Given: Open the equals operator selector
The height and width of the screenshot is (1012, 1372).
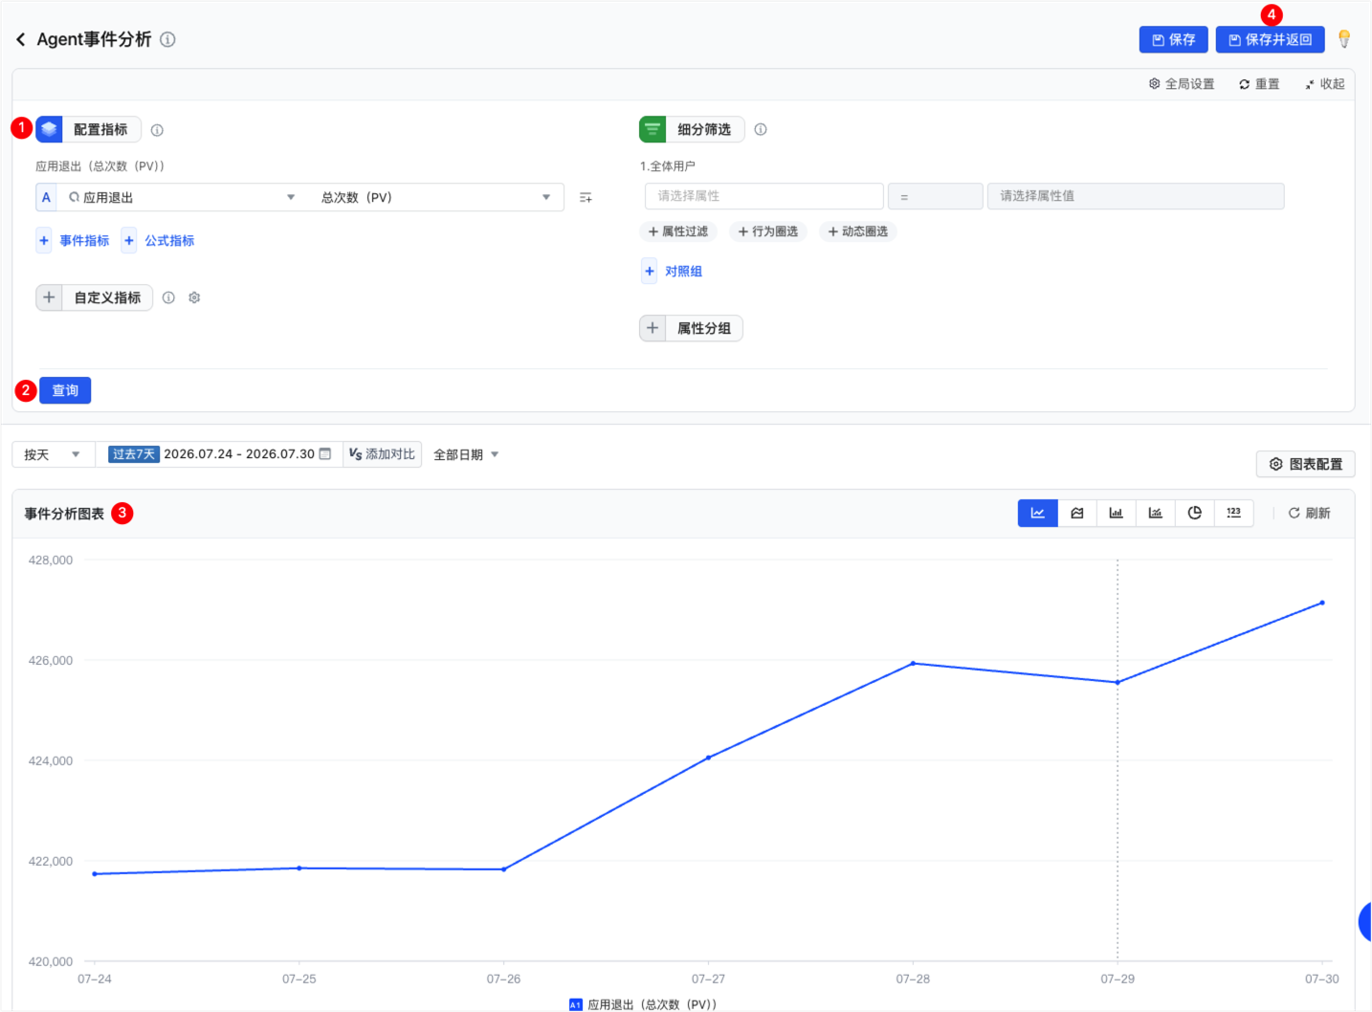Looking at the screenshot, I should point(935,196).
